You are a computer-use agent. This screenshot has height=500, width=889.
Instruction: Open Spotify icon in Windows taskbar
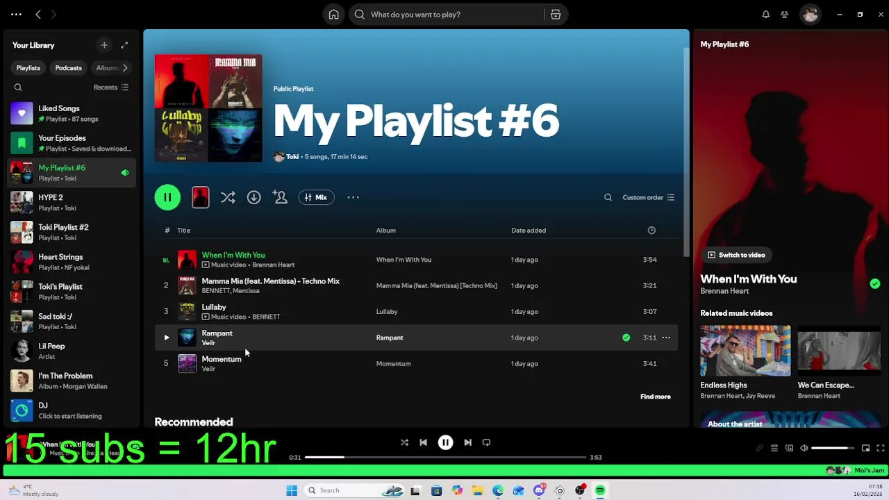600,491
